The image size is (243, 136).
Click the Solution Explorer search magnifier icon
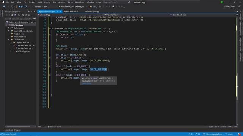click(x=34, y=19)
